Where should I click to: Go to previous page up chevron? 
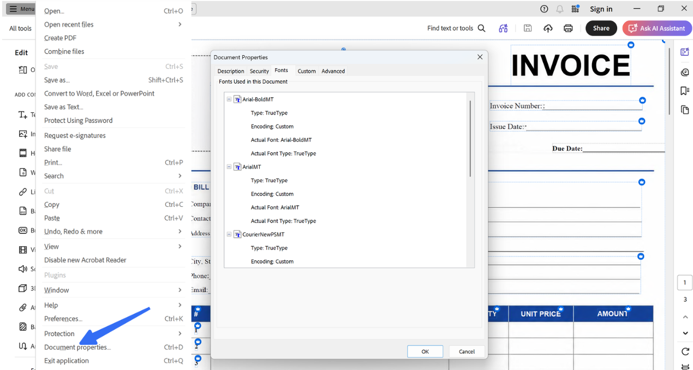pyautogui.click(x=685, y=317)
